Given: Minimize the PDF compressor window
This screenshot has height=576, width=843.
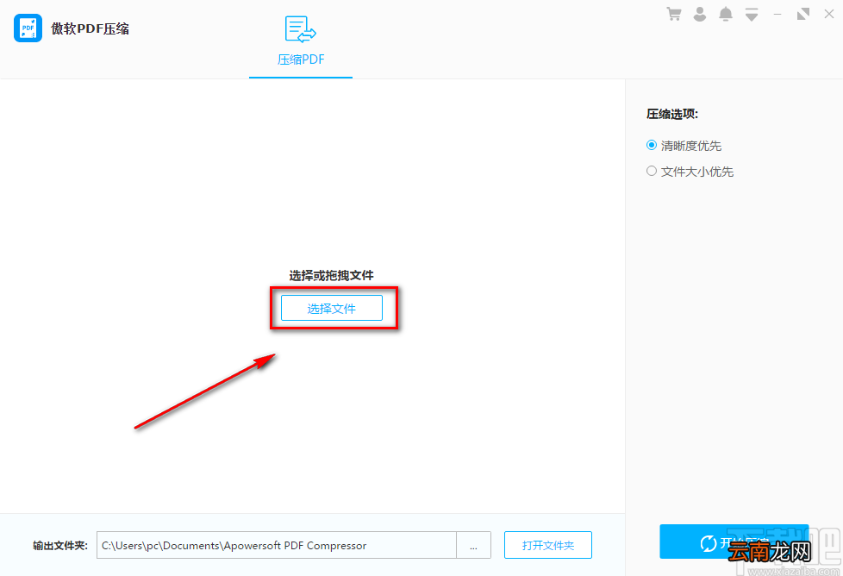Looking at the screenshot, I should pyautogui.click(x=777, y=14).
